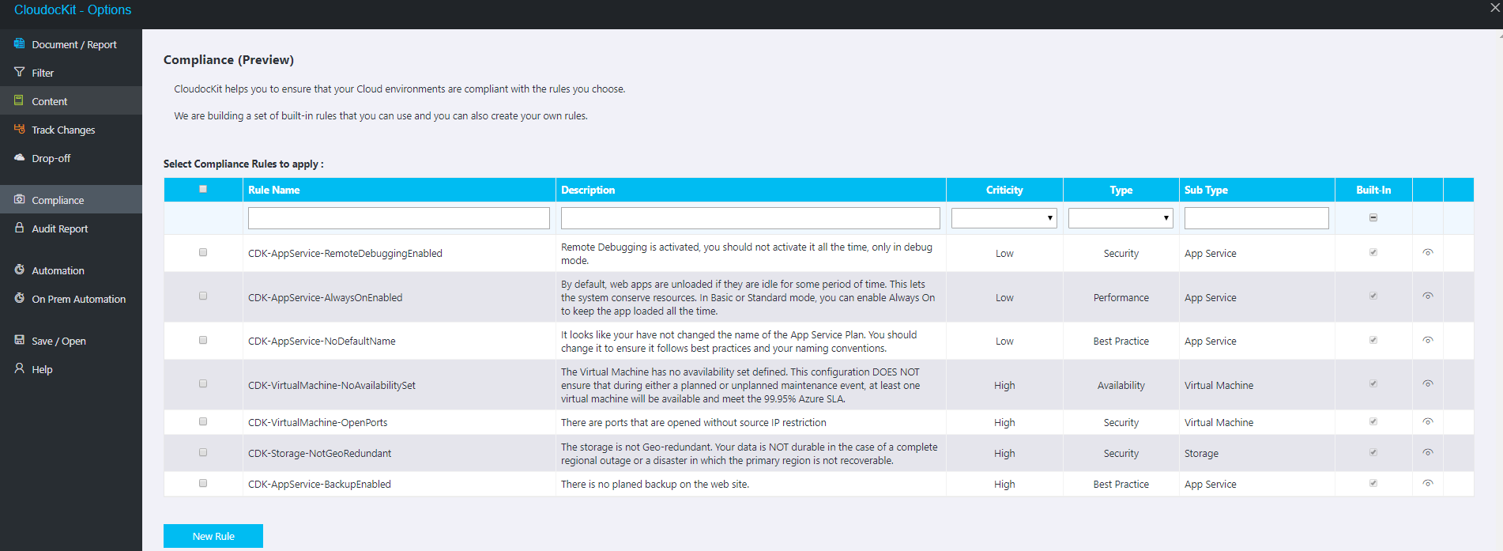Click eye icon for CDK-VirtualMachine-NoAvailabilitySet rule
Viewport: 1503px width, 551px height.
pos(1428,384)
